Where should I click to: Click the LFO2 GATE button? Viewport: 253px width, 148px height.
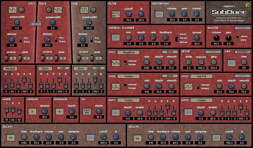tap(170, 76)
